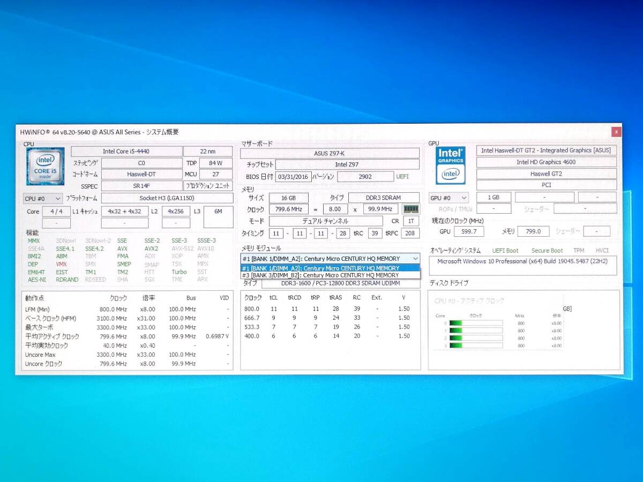Click the PCI bus field
The width and height of the screenshot is (643, 482).
tap(547, 185)
